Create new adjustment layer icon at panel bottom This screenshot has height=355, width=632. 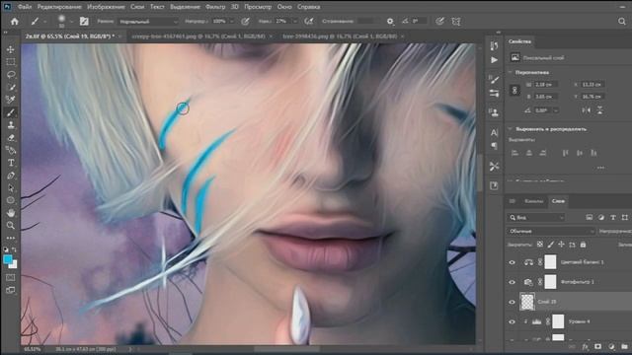(611, 346)
